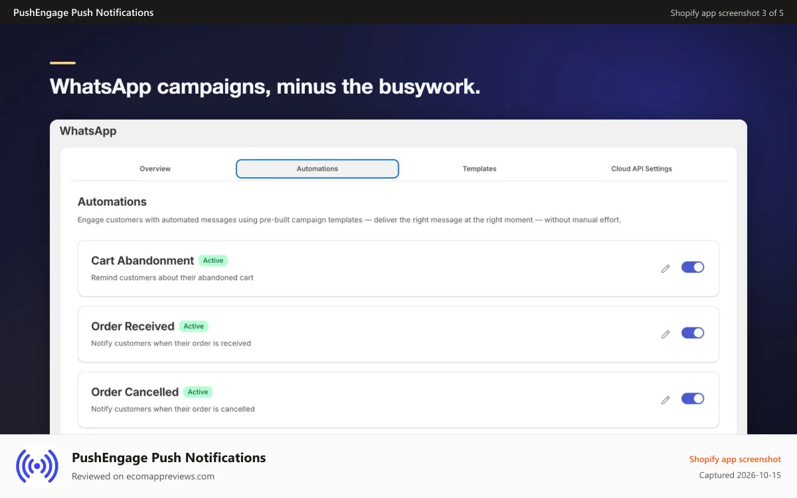Click the Automations description paragraph
Image resolution: width=797 pixels, height=498 pixels.
[349, 220]
